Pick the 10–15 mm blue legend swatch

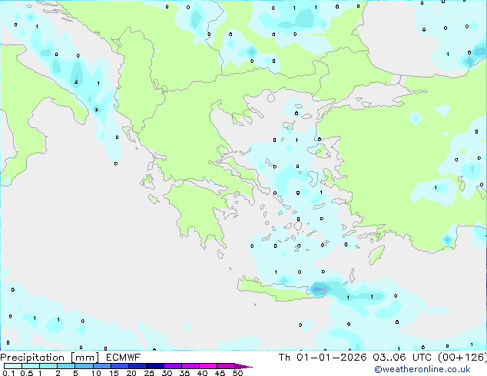tap(102, 366)
